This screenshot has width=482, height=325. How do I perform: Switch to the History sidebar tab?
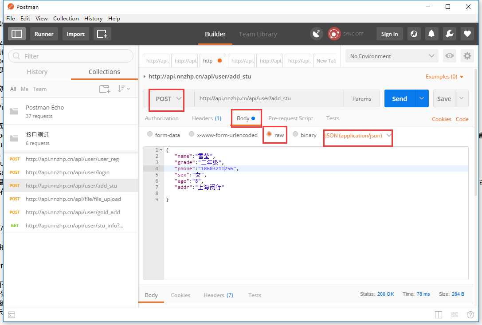click(x=37, y=72)
